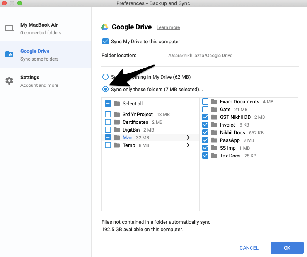This screenshot has height=257, width=307.
Task: Expand the Temp folder chevron
Action: [x=188, y=145]
